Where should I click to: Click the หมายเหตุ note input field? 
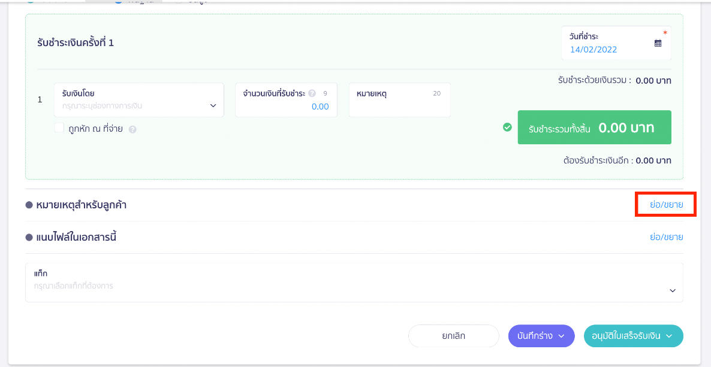(399, 106)
